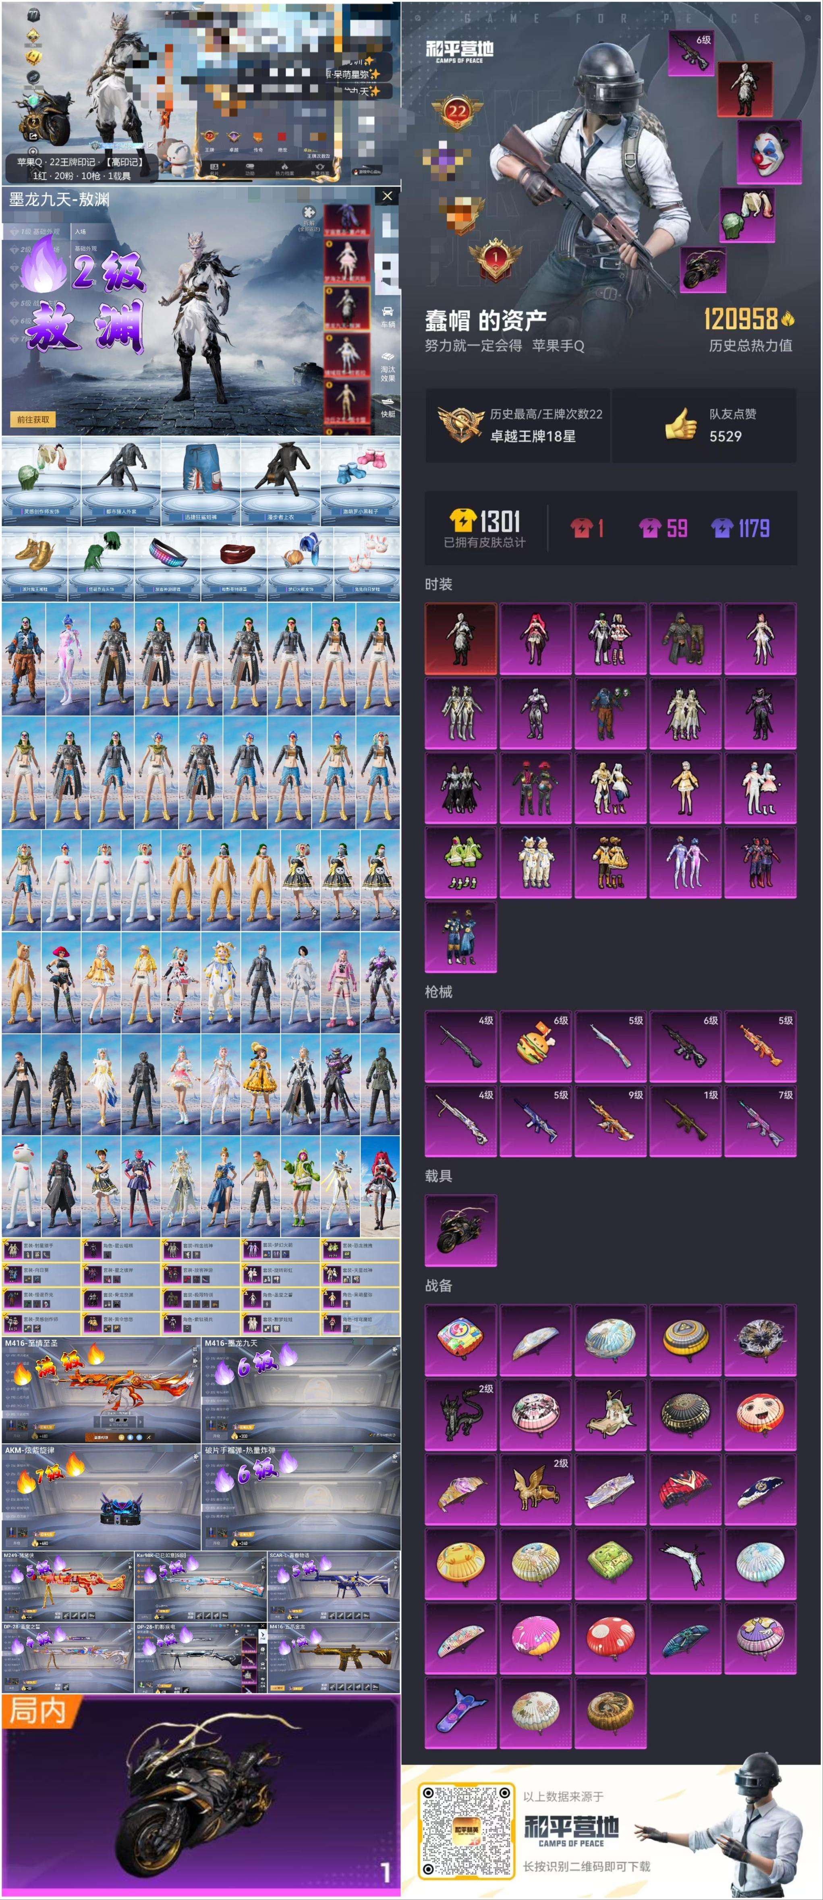Choose the 墨龙九天-敖渊 outfit thumbnail in side list
The width and height of the screenshot is (823, 1900).
point(347,308)
